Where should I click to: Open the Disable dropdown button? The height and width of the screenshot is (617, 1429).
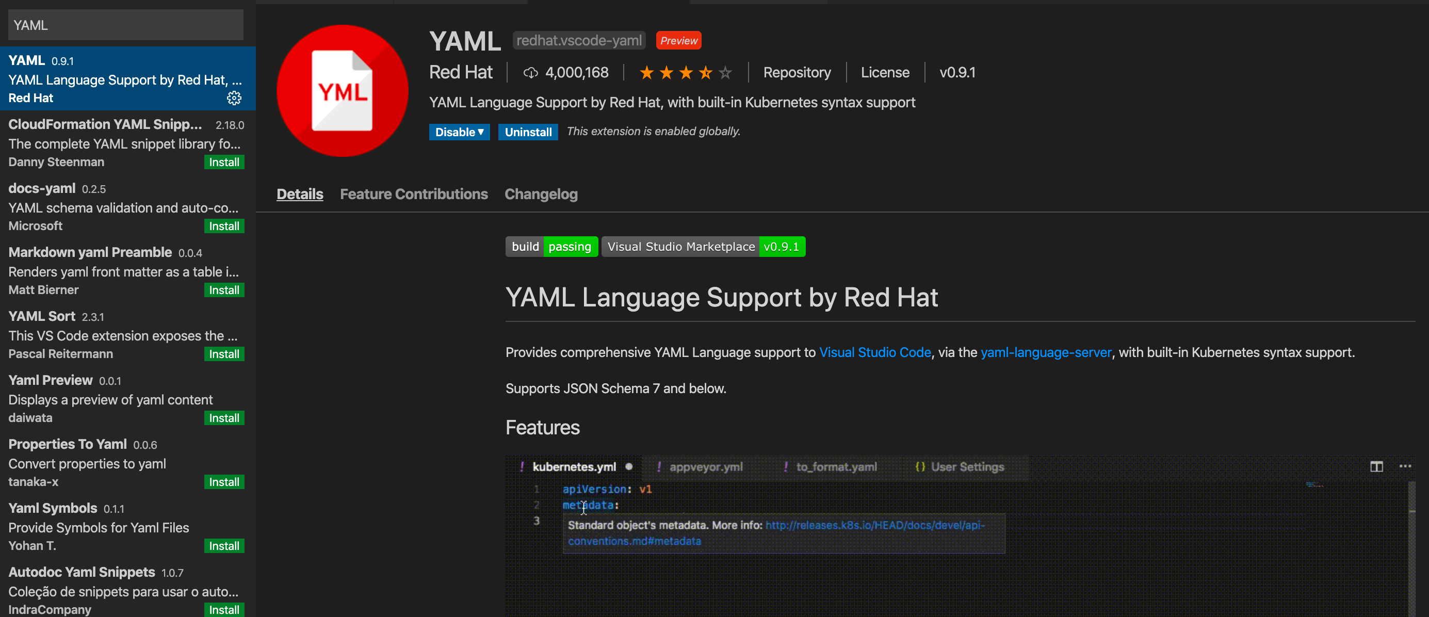[x=459, y=132]
